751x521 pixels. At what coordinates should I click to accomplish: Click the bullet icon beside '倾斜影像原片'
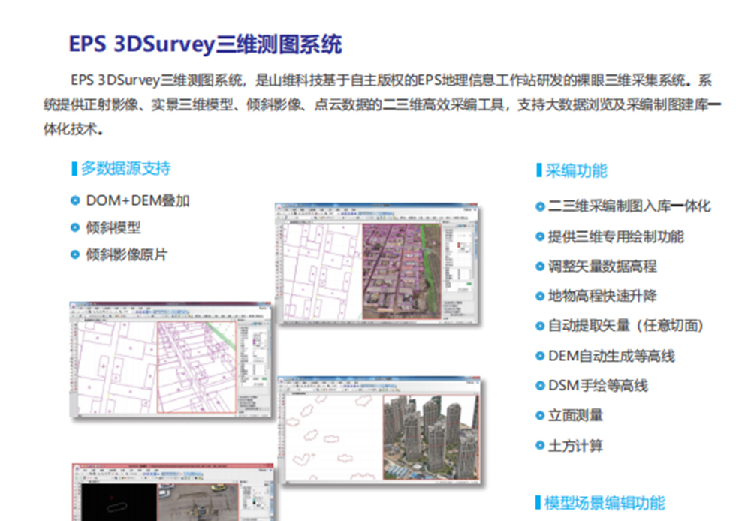click(74, 254)
